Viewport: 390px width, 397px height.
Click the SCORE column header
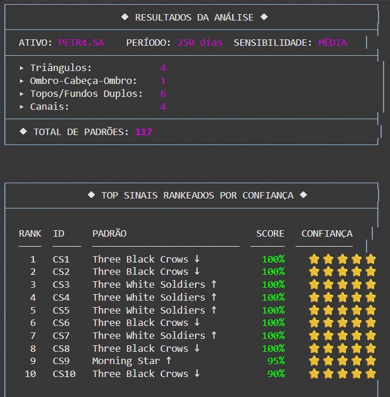(x=270, y=234)
